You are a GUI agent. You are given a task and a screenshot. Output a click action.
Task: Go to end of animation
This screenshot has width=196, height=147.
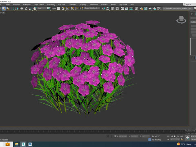(x=181, y=136)
